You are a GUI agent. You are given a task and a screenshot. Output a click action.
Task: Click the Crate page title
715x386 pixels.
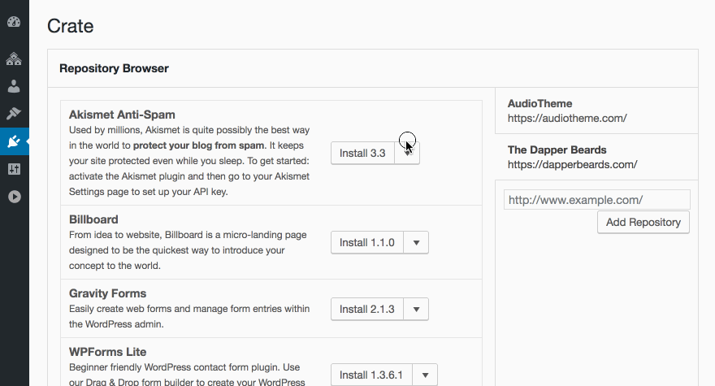click(70, 26)
